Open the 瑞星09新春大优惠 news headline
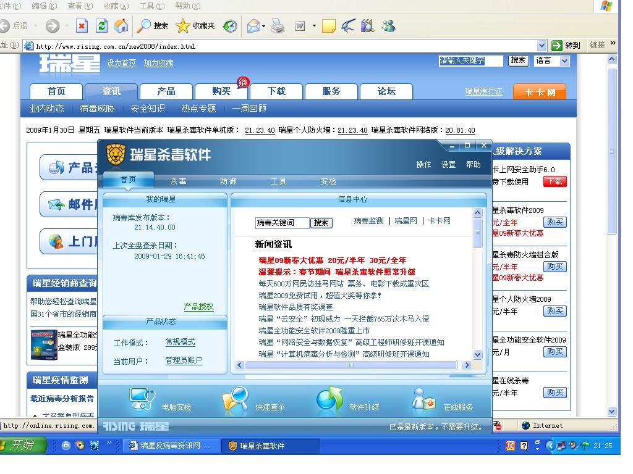The height and width of the screenshot is (474, 633). tap(332, 260)
